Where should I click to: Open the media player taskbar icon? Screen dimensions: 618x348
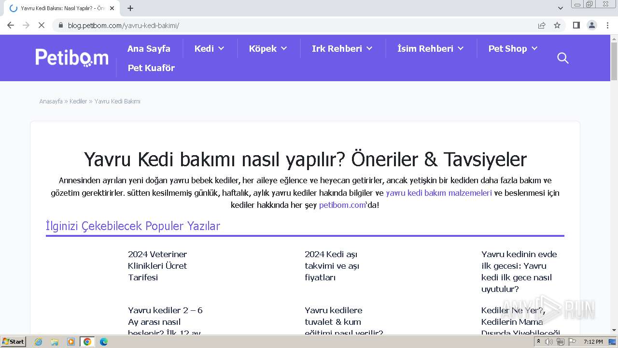point(71,342)
